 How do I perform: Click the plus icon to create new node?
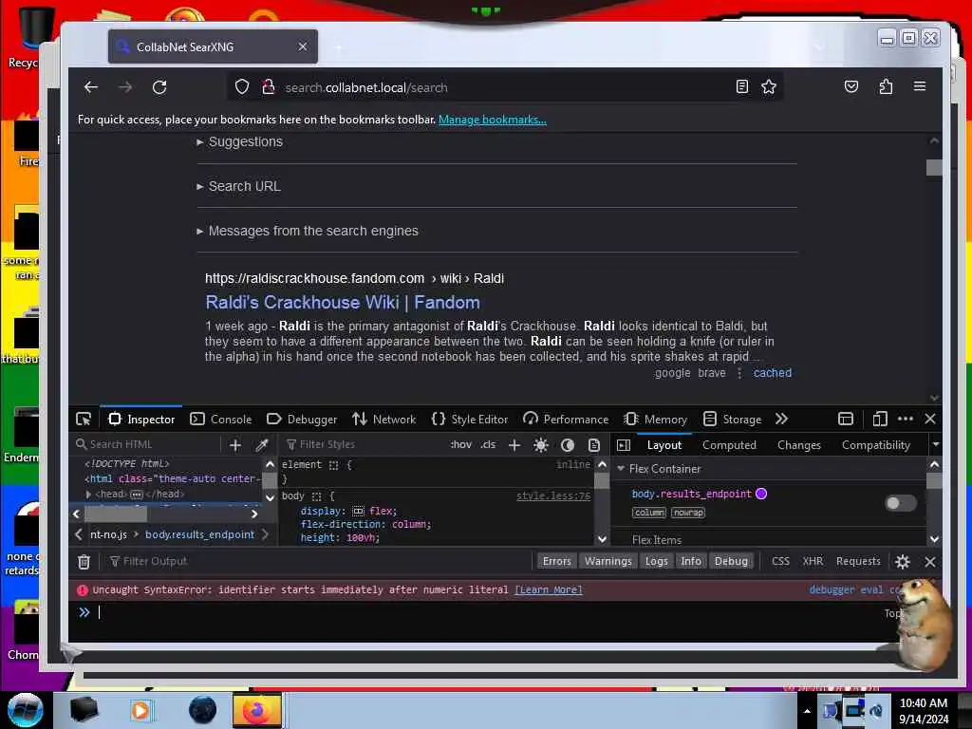point(235,444)
